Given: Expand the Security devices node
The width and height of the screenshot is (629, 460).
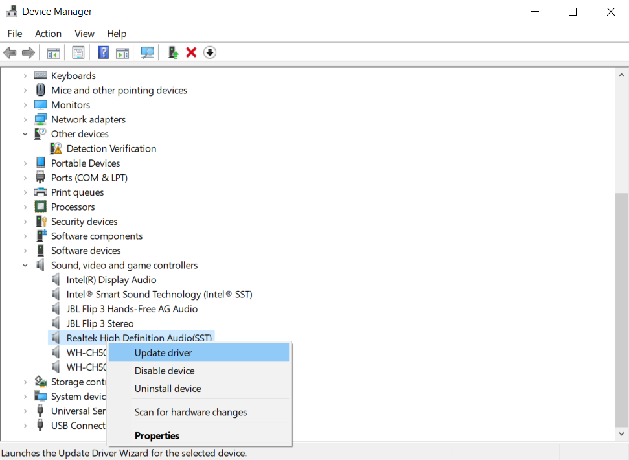Looking at the screenshot, I should [x=25, y=222].
